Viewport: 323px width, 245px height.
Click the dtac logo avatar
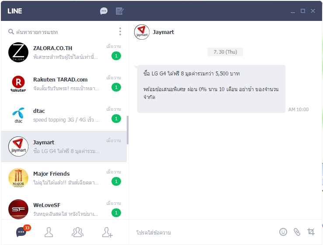(x=18, y=115)
